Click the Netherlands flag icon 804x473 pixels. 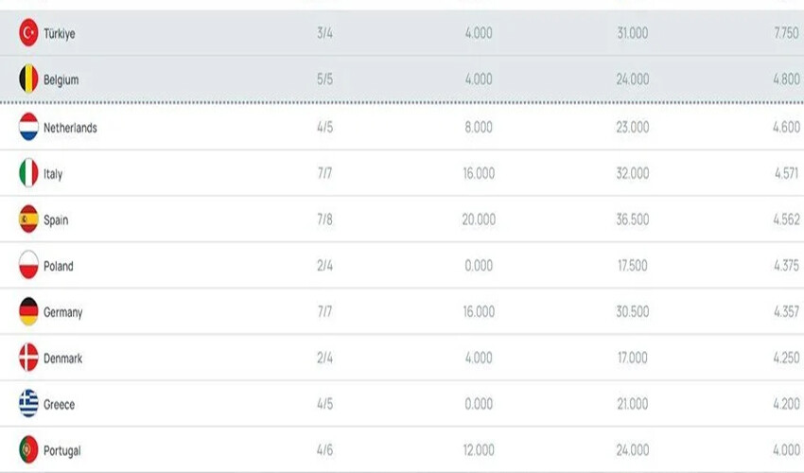tap(28, 127)
